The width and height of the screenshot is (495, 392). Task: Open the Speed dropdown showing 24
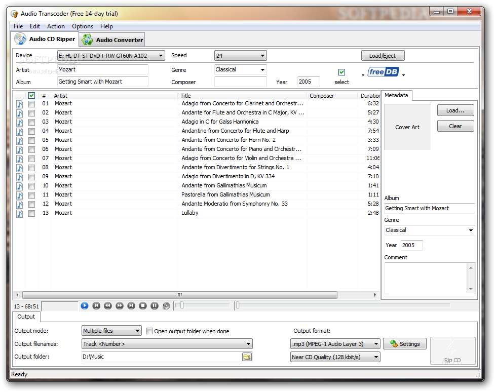point(241,56)
